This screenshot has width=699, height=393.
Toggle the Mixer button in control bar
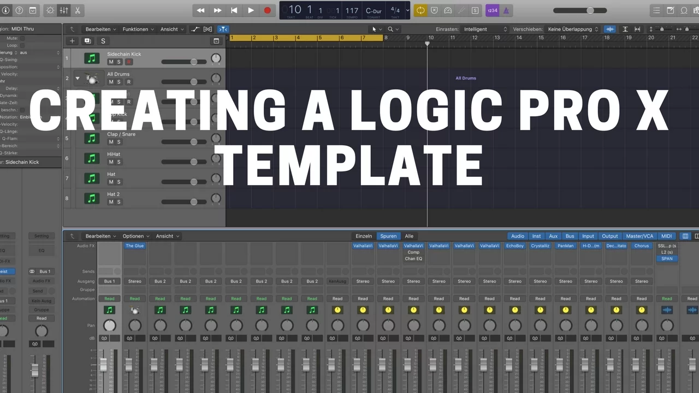tap(64, 10)
